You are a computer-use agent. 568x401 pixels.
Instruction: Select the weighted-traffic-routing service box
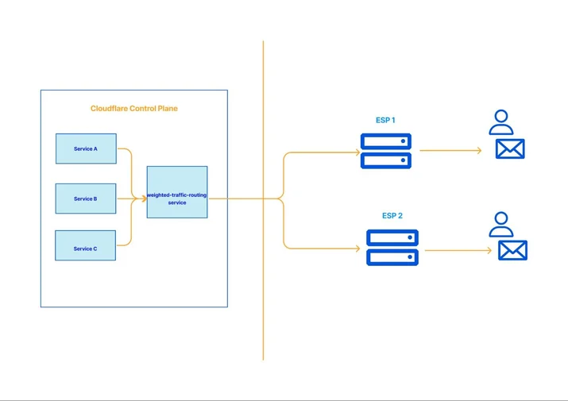[177, 192]
